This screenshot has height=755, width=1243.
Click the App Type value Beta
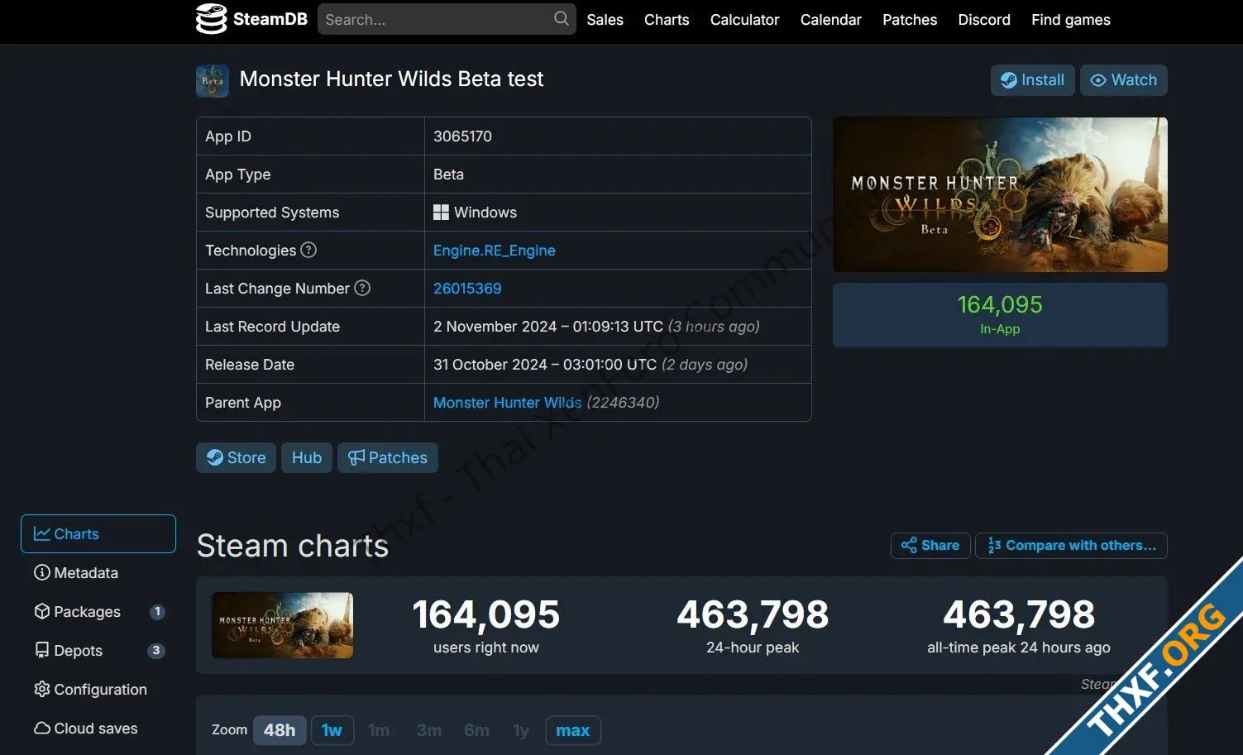click(x=448, y=174)
